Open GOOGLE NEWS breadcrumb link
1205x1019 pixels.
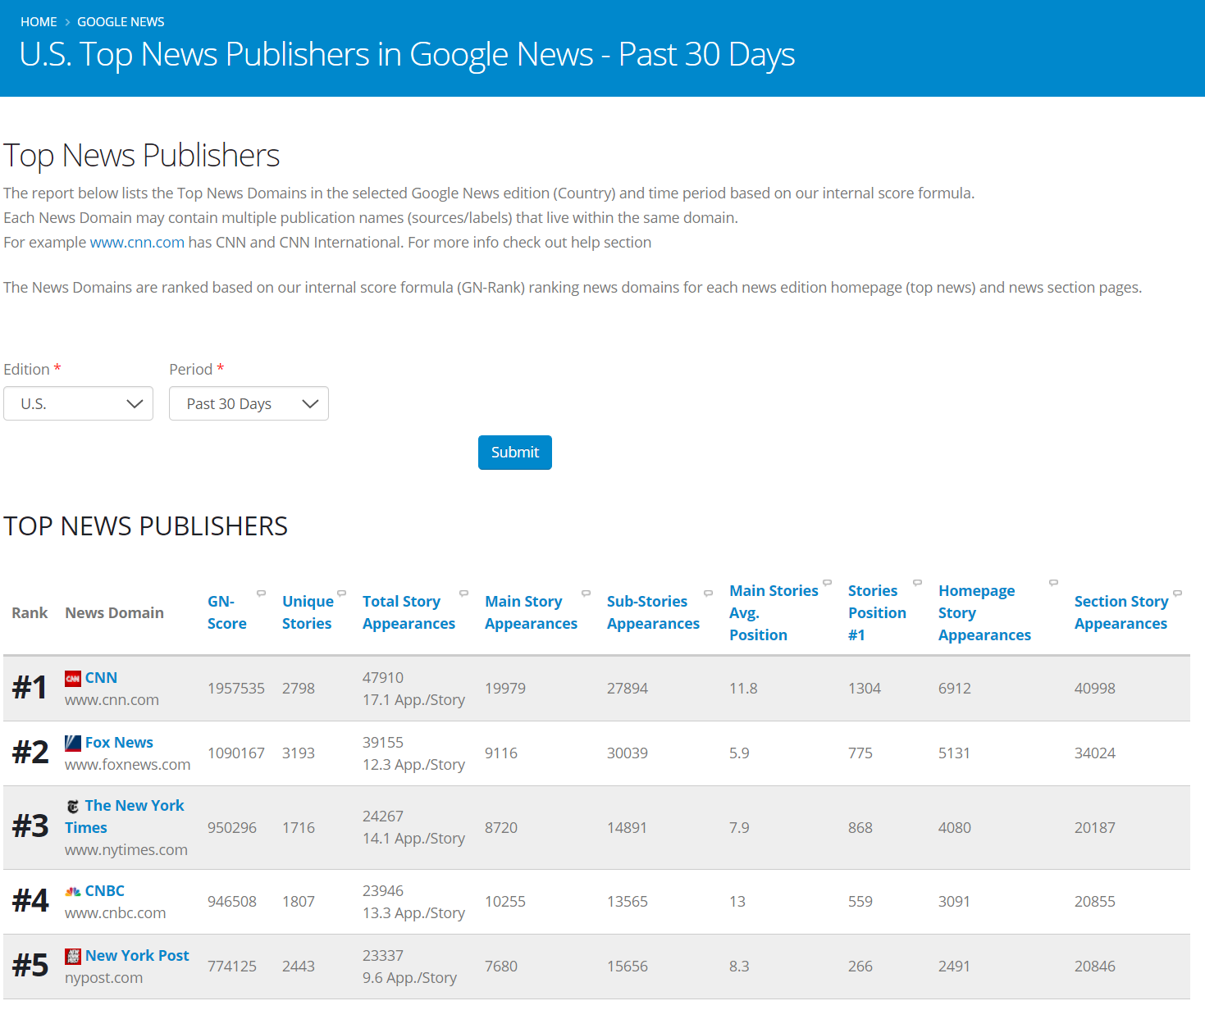tap(121, 22)
